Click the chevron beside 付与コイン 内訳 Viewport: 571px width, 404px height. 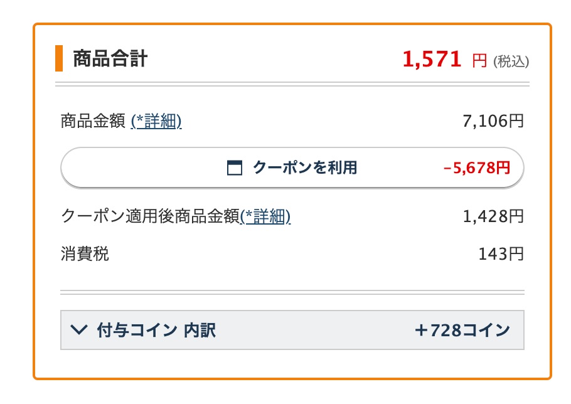[78, 330]
